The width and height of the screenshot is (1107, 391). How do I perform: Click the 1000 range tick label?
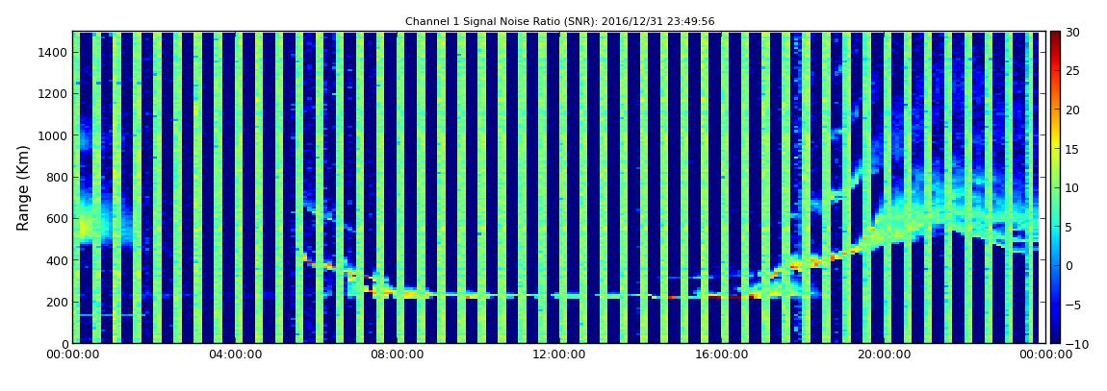pos(54,135)
